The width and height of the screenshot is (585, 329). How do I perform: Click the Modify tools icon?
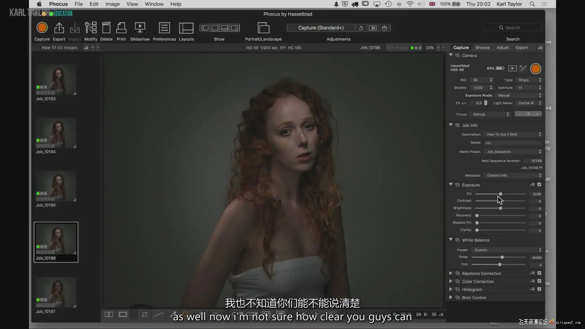pos(90,28)
